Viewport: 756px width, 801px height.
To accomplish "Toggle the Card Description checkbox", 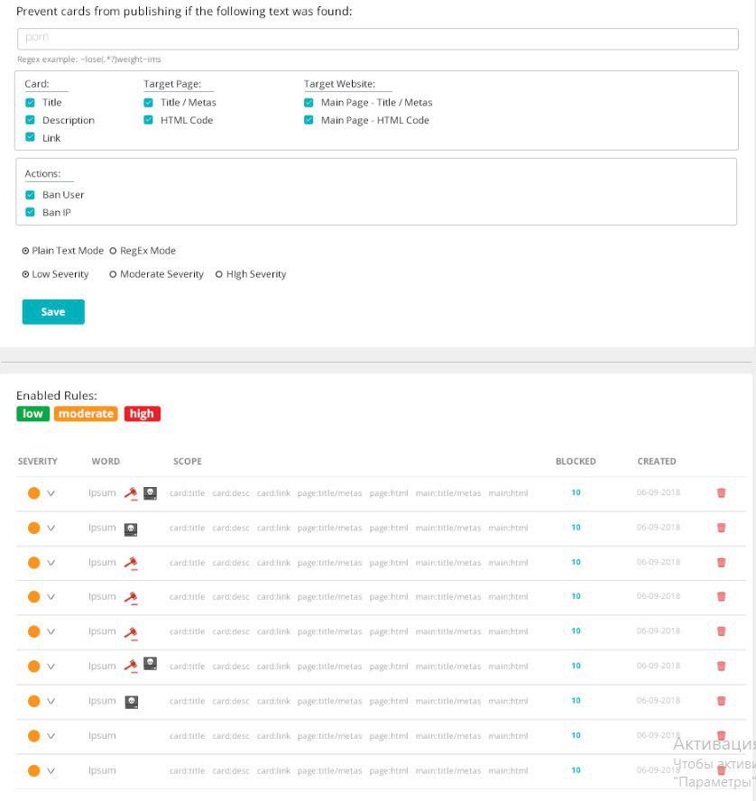I will tap(30, 120).
